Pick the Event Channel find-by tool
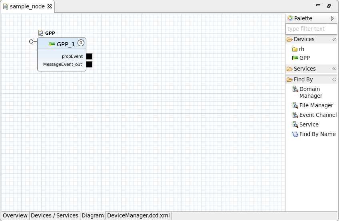 coord(317,115)
